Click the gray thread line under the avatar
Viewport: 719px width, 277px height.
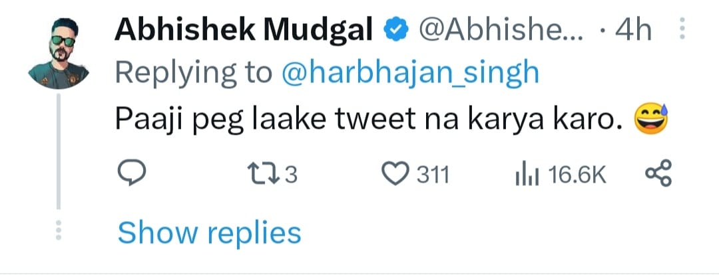[x=59, y=153]
